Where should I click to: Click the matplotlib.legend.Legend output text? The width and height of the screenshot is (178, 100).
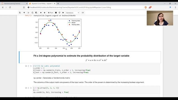click(55, 16)
